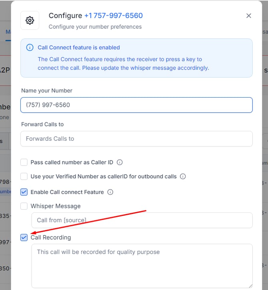
Task: Disable the Enable Call connect Feature checkbox
Action: click(x=24, y=192)
